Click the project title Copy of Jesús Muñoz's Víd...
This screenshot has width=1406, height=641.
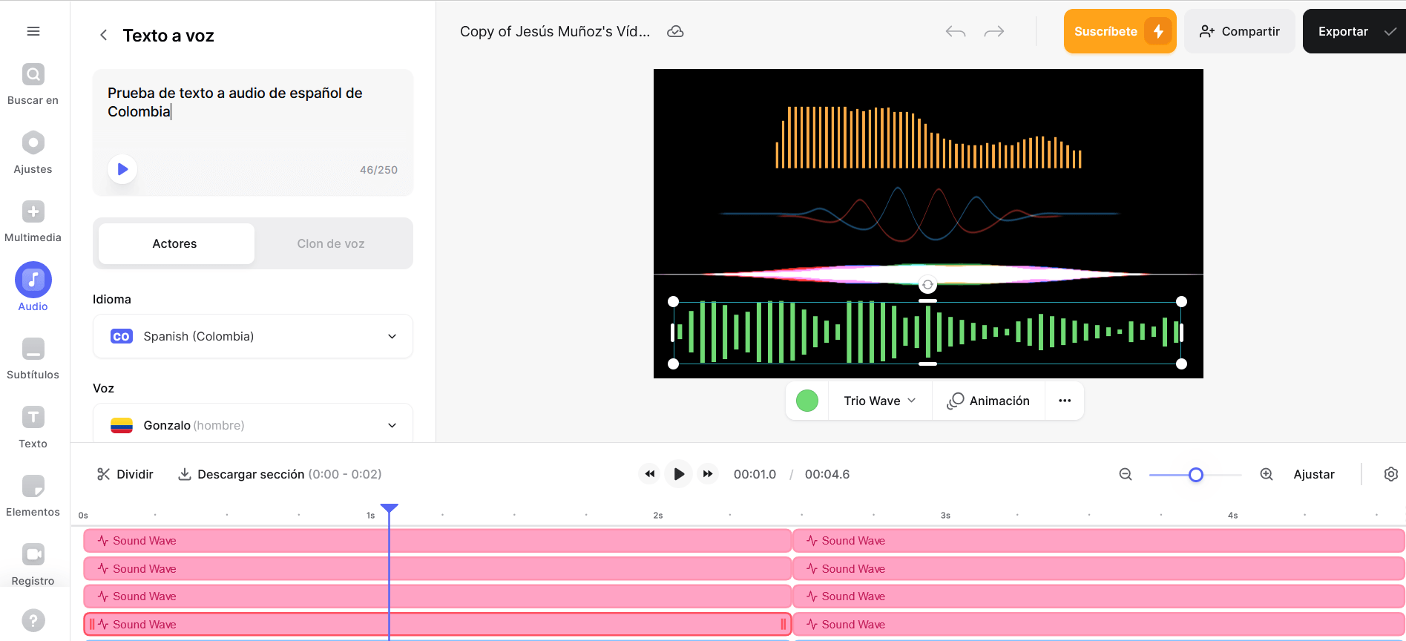[555, 31]
